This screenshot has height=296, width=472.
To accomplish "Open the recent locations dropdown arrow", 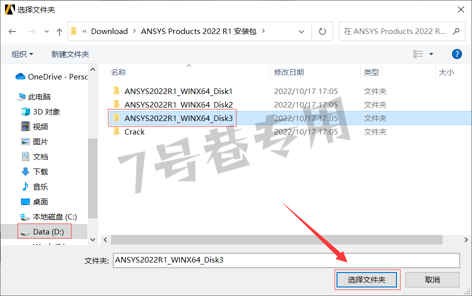I will [46, 31].
